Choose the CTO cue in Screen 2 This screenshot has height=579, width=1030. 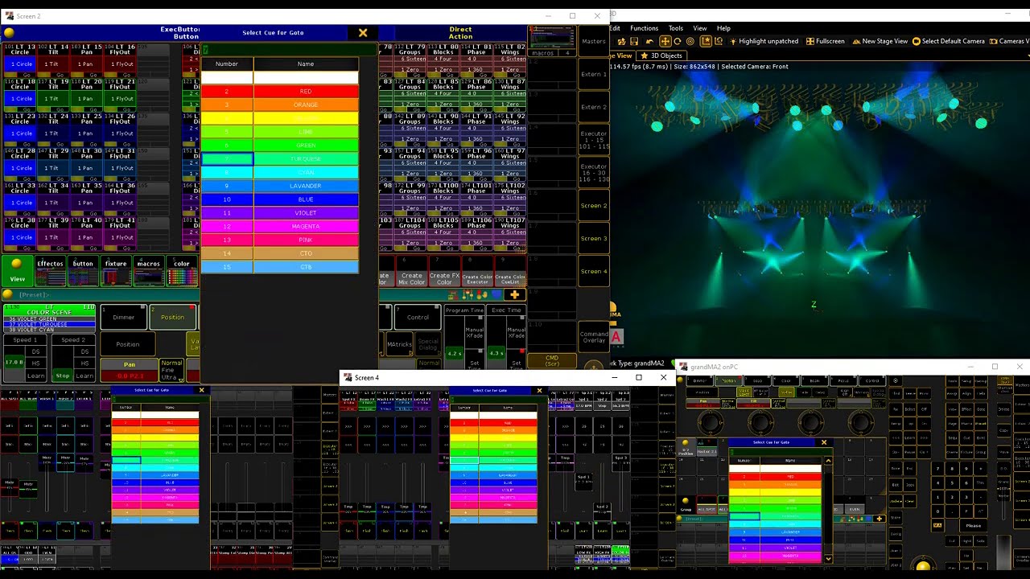click(x=279, y=253)
